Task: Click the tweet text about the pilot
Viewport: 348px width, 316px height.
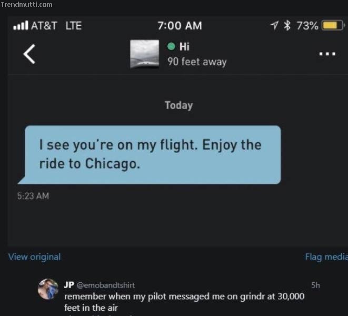Action: tap(184, 302)
